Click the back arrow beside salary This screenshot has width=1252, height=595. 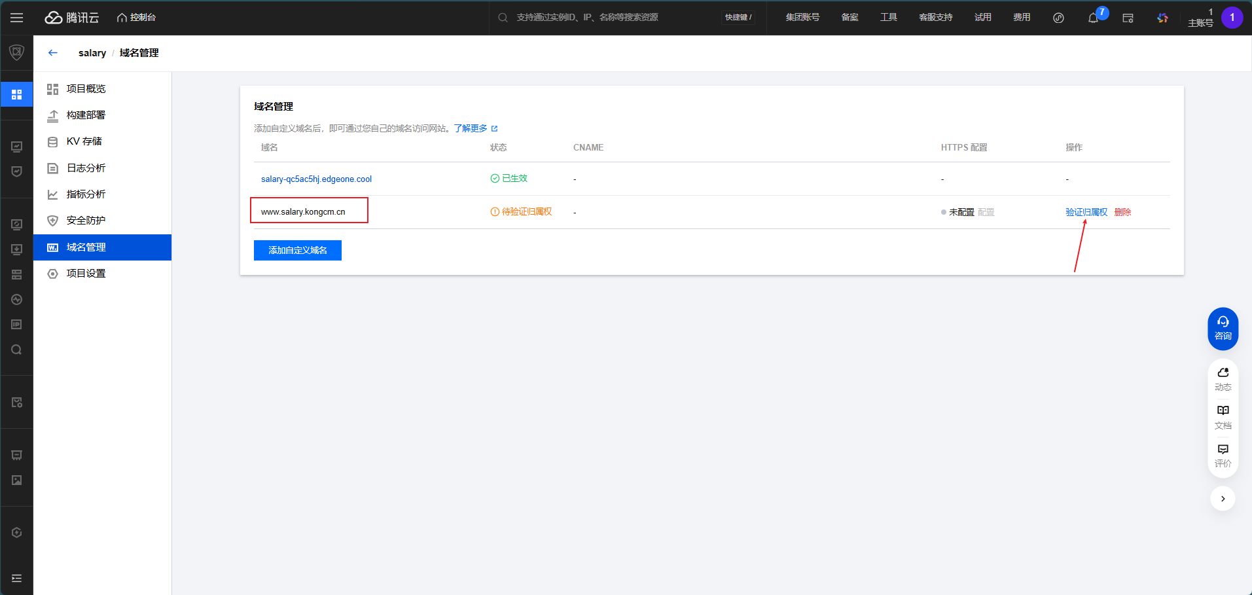coord(53,53)
